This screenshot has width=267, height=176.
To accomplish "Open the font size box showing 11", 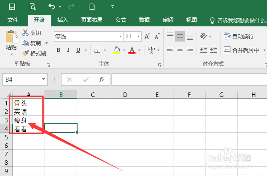I will [x=133, y=36].
